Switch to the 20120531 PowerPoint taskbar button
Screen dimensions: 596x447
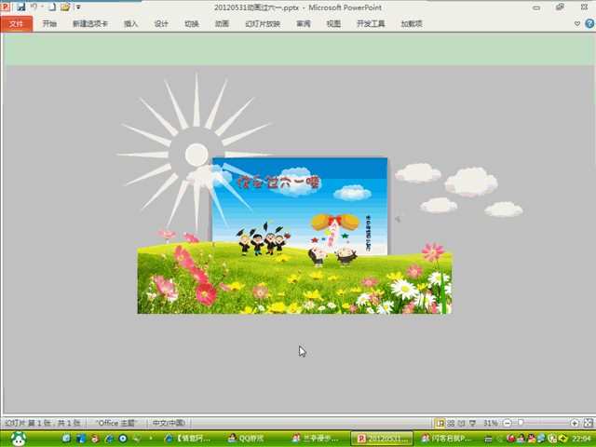[381, 439]
